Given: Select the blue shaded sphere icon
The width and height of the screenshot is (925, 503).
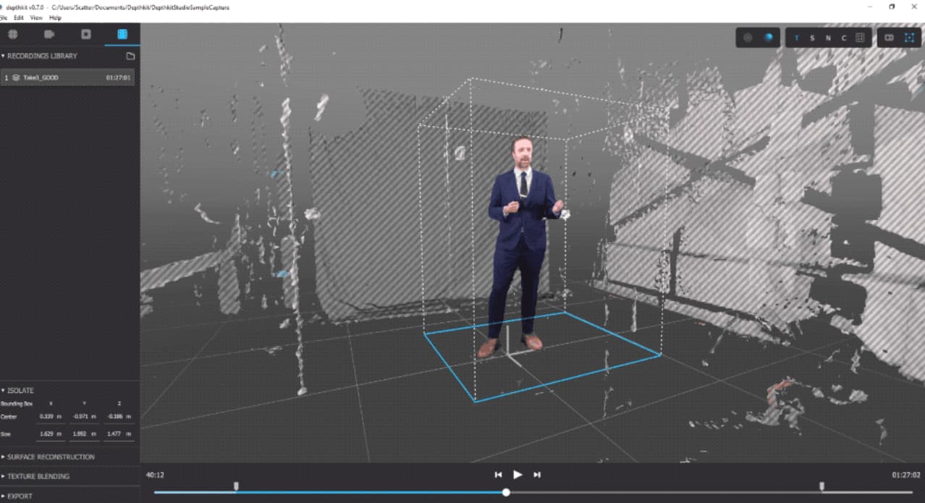Looking at the screenshot, I should [x=769, y=38].
